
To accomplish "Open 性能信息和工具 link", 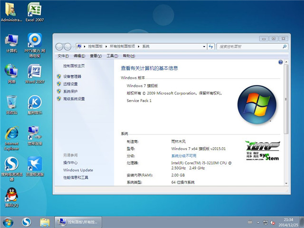I will pos(76,177).
